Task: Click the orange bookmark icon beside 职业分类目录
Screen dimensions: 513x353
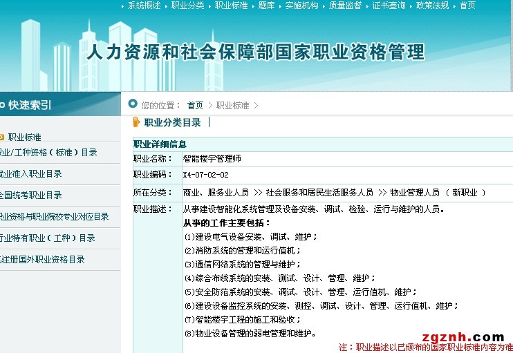Action: [136, 123]
